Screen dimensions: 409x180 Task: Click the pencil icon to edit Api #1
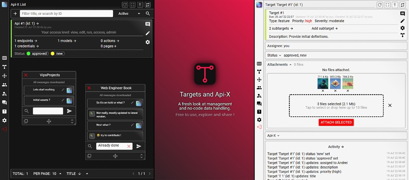(x=148, y=33)
